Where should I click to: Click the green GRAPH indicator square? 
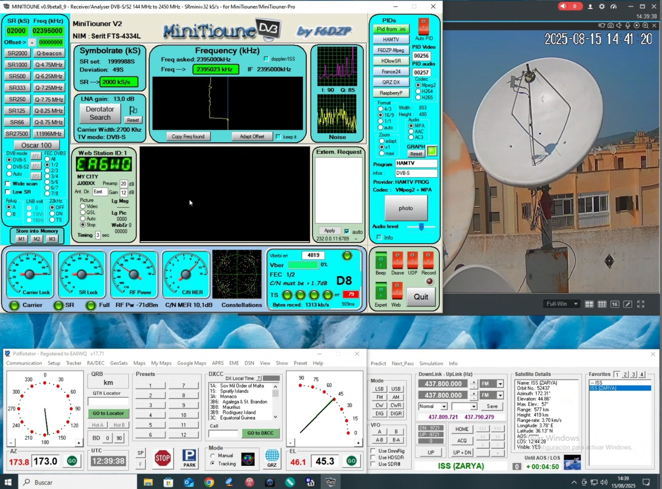point(432,151)
